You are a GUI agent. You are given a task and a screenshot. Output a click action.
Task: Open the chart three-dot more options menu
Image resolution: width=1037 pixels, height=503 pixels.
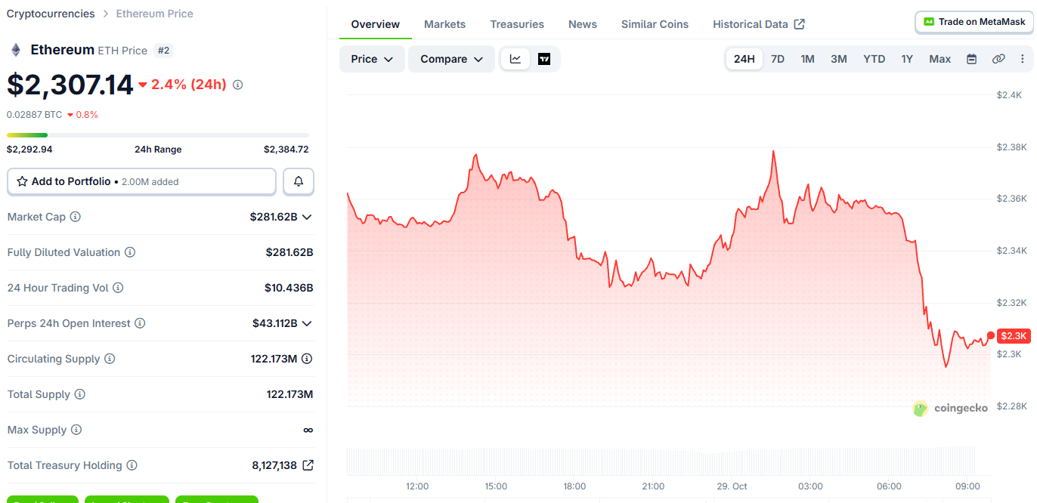[1023, 59]
